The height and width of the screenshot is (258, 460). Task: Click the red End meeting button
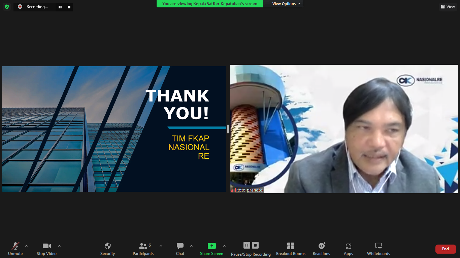pos(446,249)
